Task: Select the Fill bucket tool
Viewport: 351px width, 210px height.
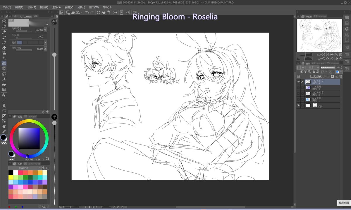Action: pyautogui.click(x=4, y=85)
